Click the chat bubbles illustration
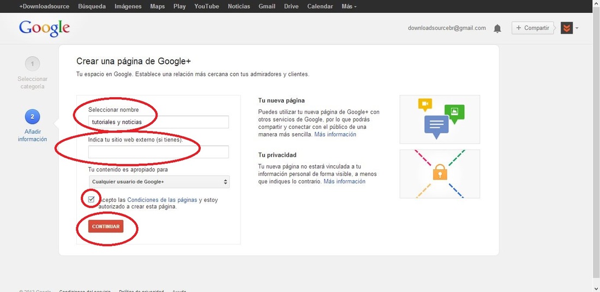600x292 pixels. click(x=440, y=120)
